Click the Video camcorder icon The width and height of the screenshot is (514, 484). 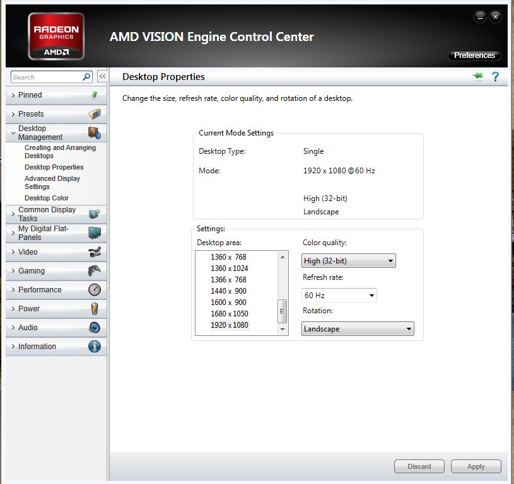click(x=95, y=252)
